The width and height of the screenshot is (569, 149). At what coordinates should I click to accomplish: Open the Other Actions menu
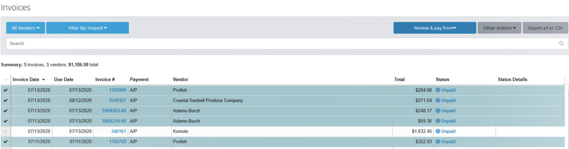499,28
